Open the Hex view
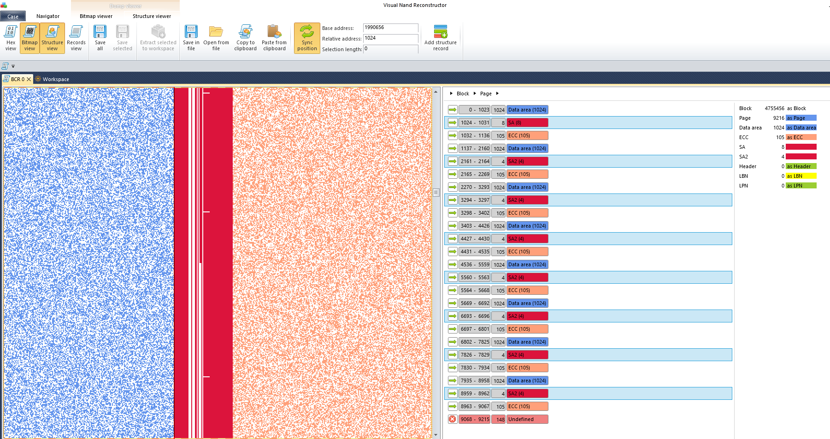830x439 pixels. point(11,38)
